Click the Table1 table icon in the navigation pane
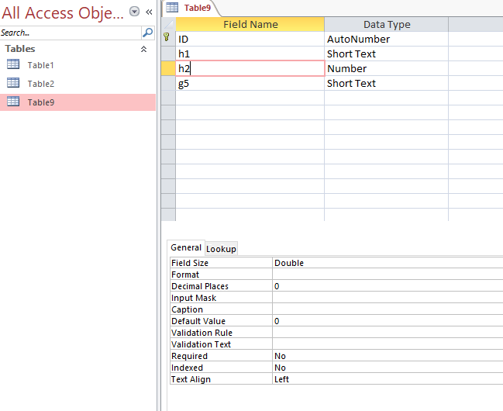Viewport: 503px width, 411px height. click(13, 65)
